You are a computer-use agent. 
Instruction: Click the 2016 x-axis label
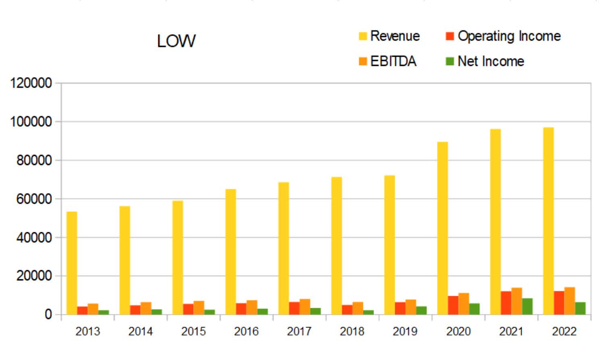tap(246, 332)
